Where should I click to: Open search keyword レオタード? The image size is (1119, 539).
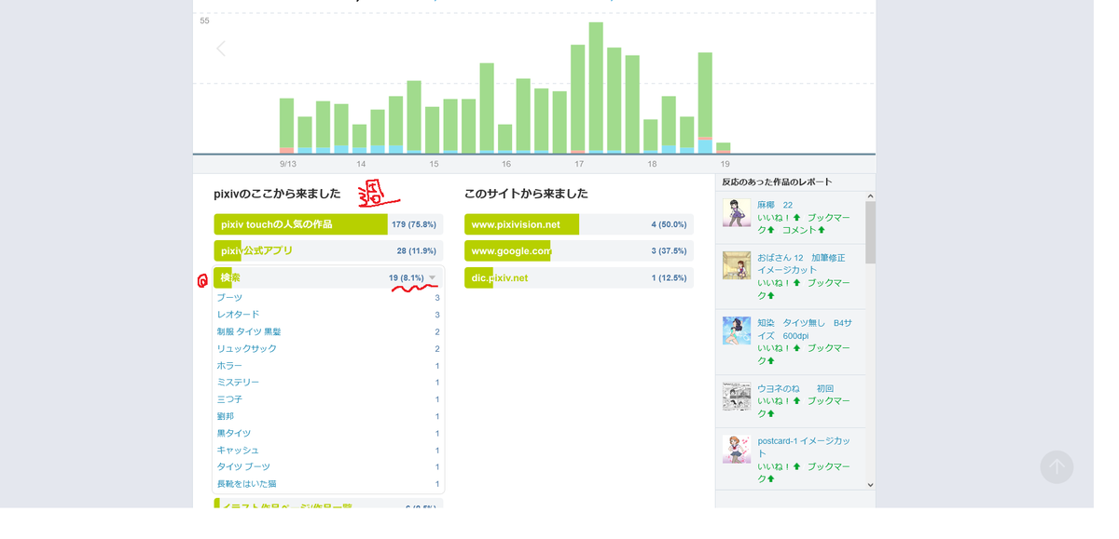(x=238, y=315)
